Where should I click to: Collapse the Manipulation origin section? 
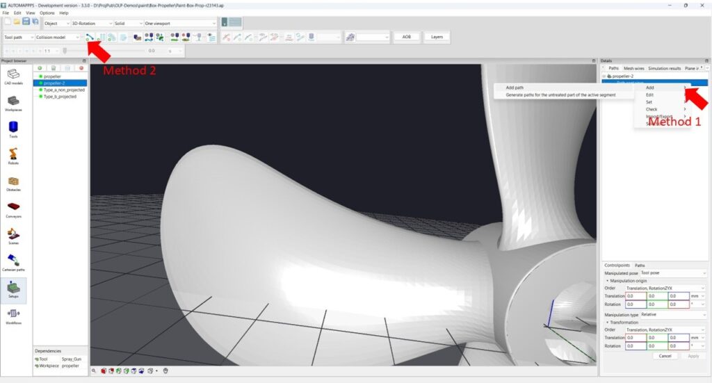pos(608,281)
